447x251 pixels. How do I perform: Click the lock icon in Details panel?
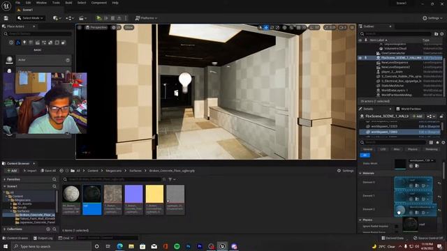point(441,116)
